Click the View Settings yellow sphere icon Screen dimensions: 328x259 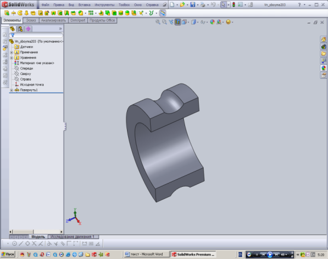click(x=228, y=22)
